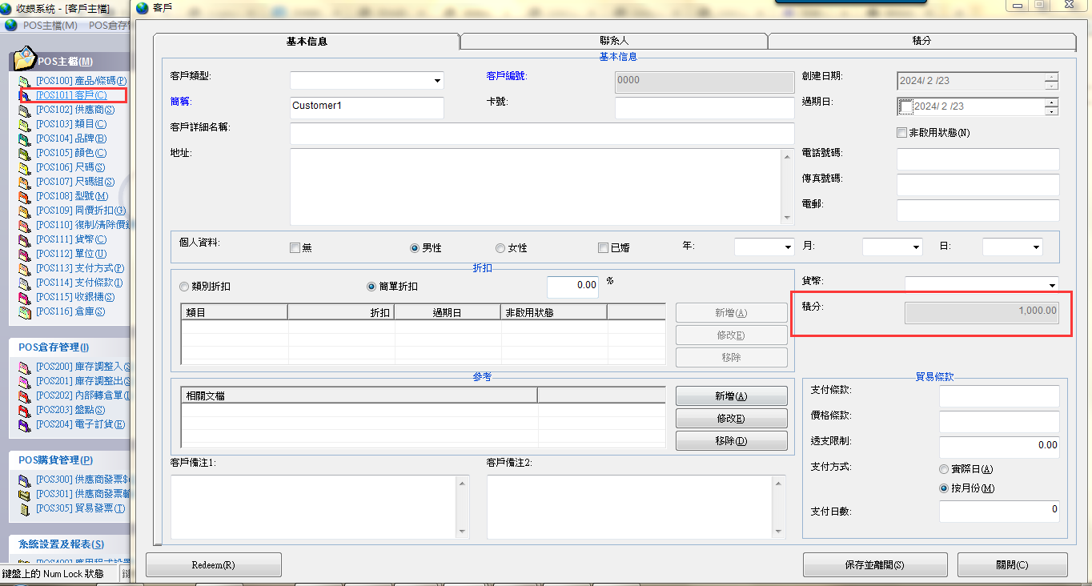Open the 日 birth day dropdown
The width and height of the screenshot is (1092, 586).
tap(1036, 247)
